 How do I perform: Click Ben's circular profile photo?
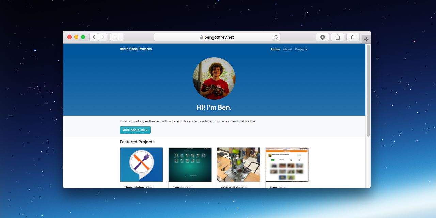214,78
